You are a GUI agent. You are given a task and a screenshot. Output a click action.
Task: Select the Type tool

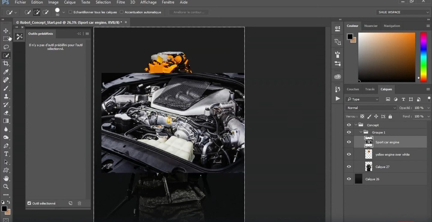pyautogui.click(x=6, y=154)
